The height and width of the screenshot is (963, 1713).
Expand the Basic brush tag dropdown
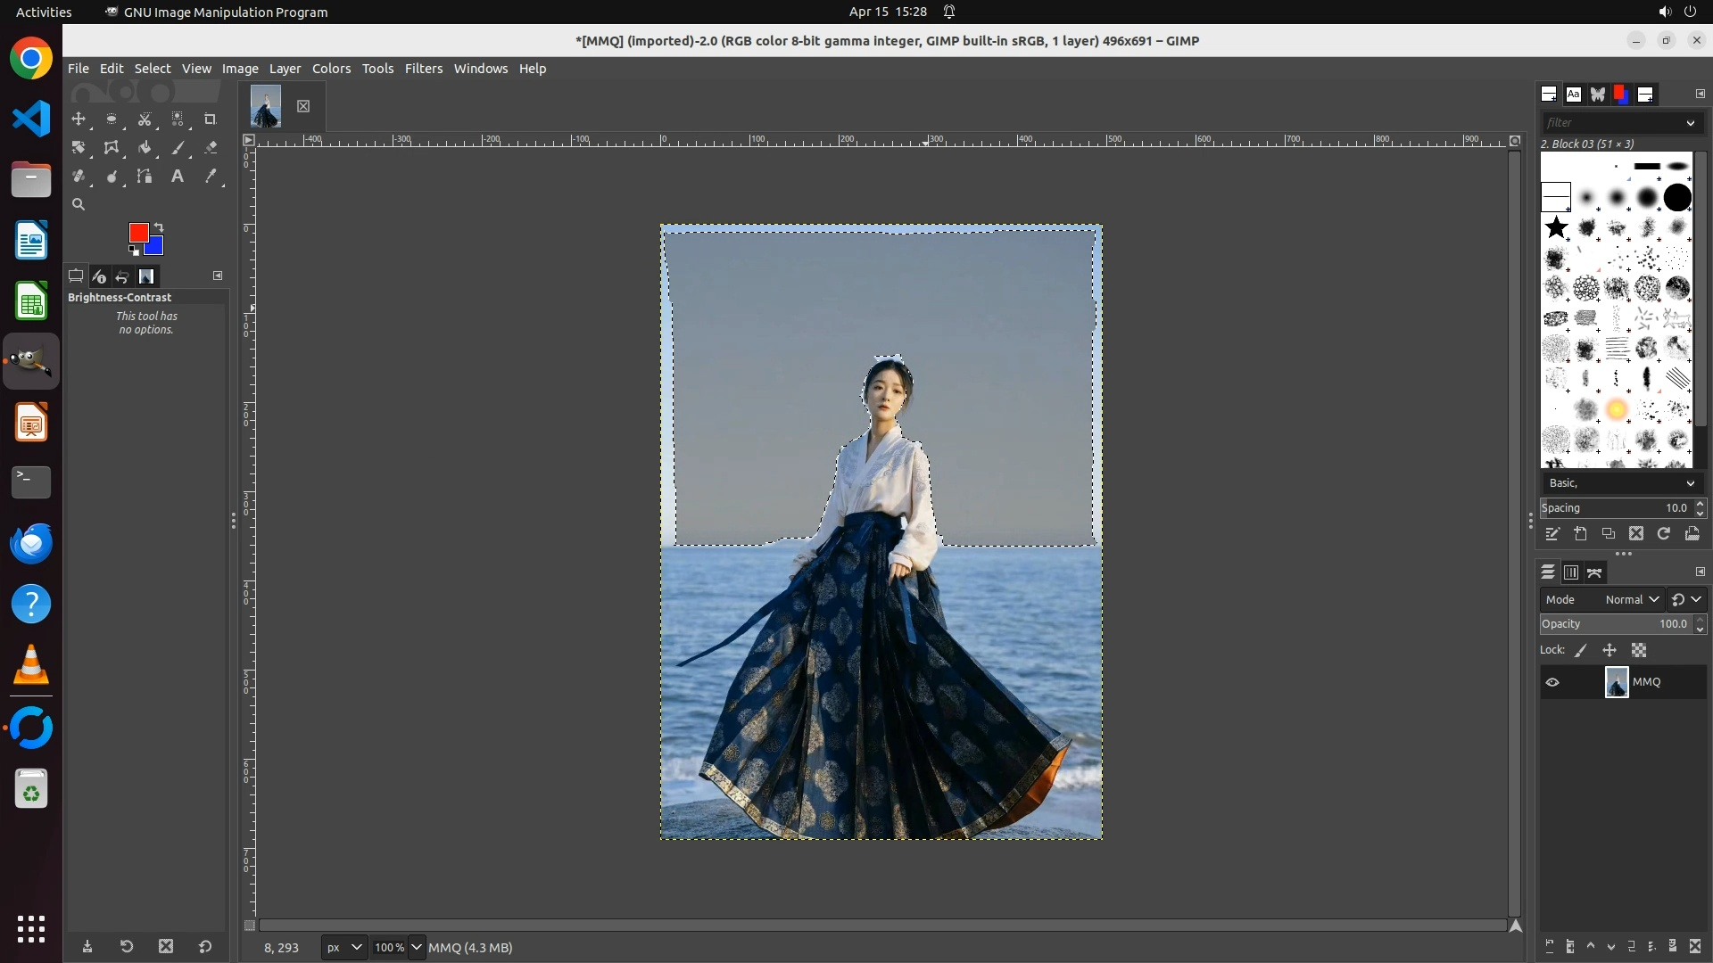[x=1689, y=483]
